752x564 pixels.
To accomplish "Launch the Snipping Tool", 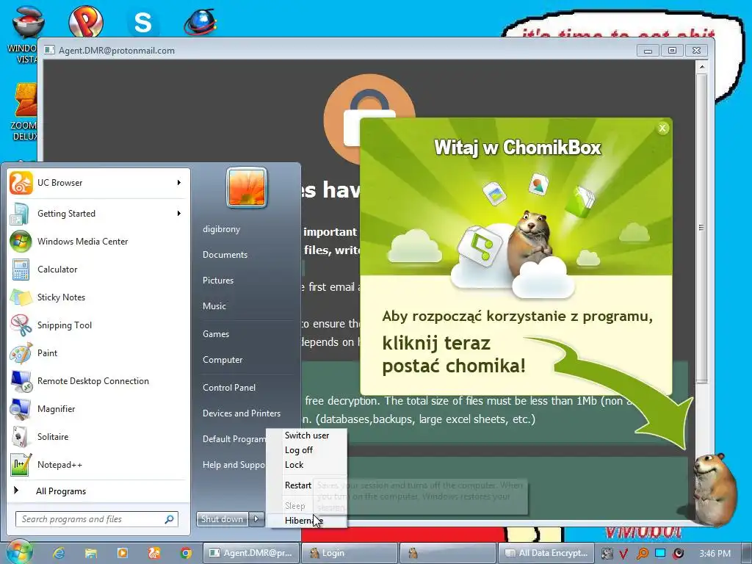I will point(98,325).
